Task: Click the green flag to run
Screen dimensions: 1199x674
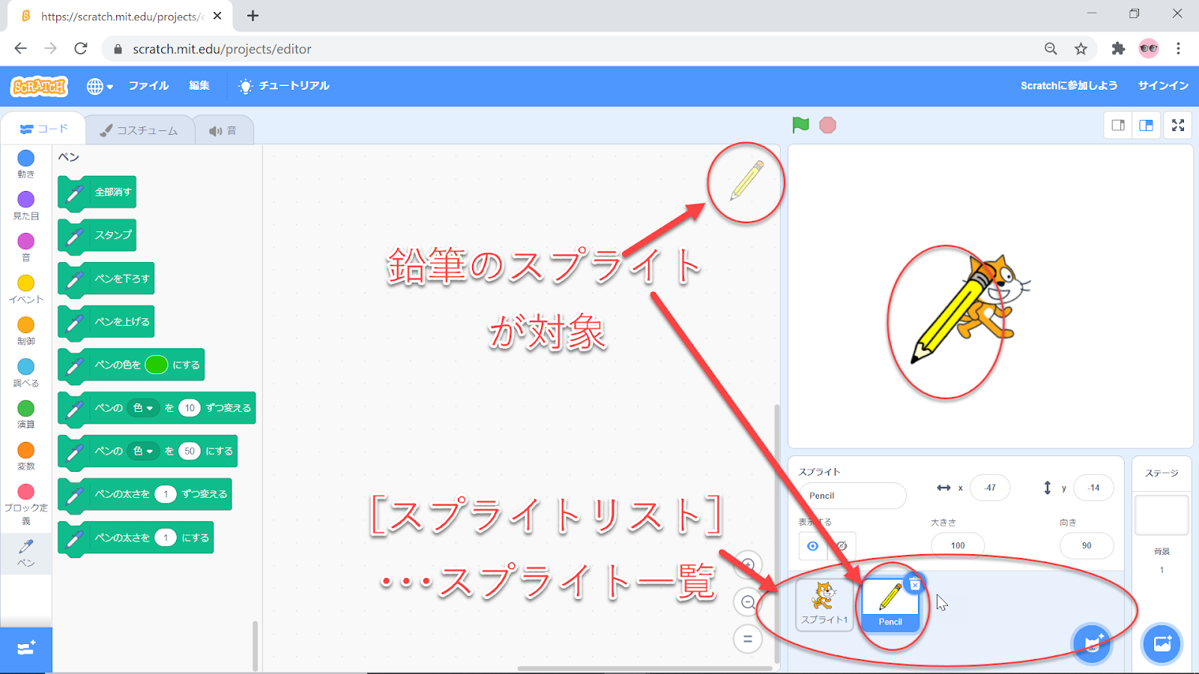Action: pos(800,125)
